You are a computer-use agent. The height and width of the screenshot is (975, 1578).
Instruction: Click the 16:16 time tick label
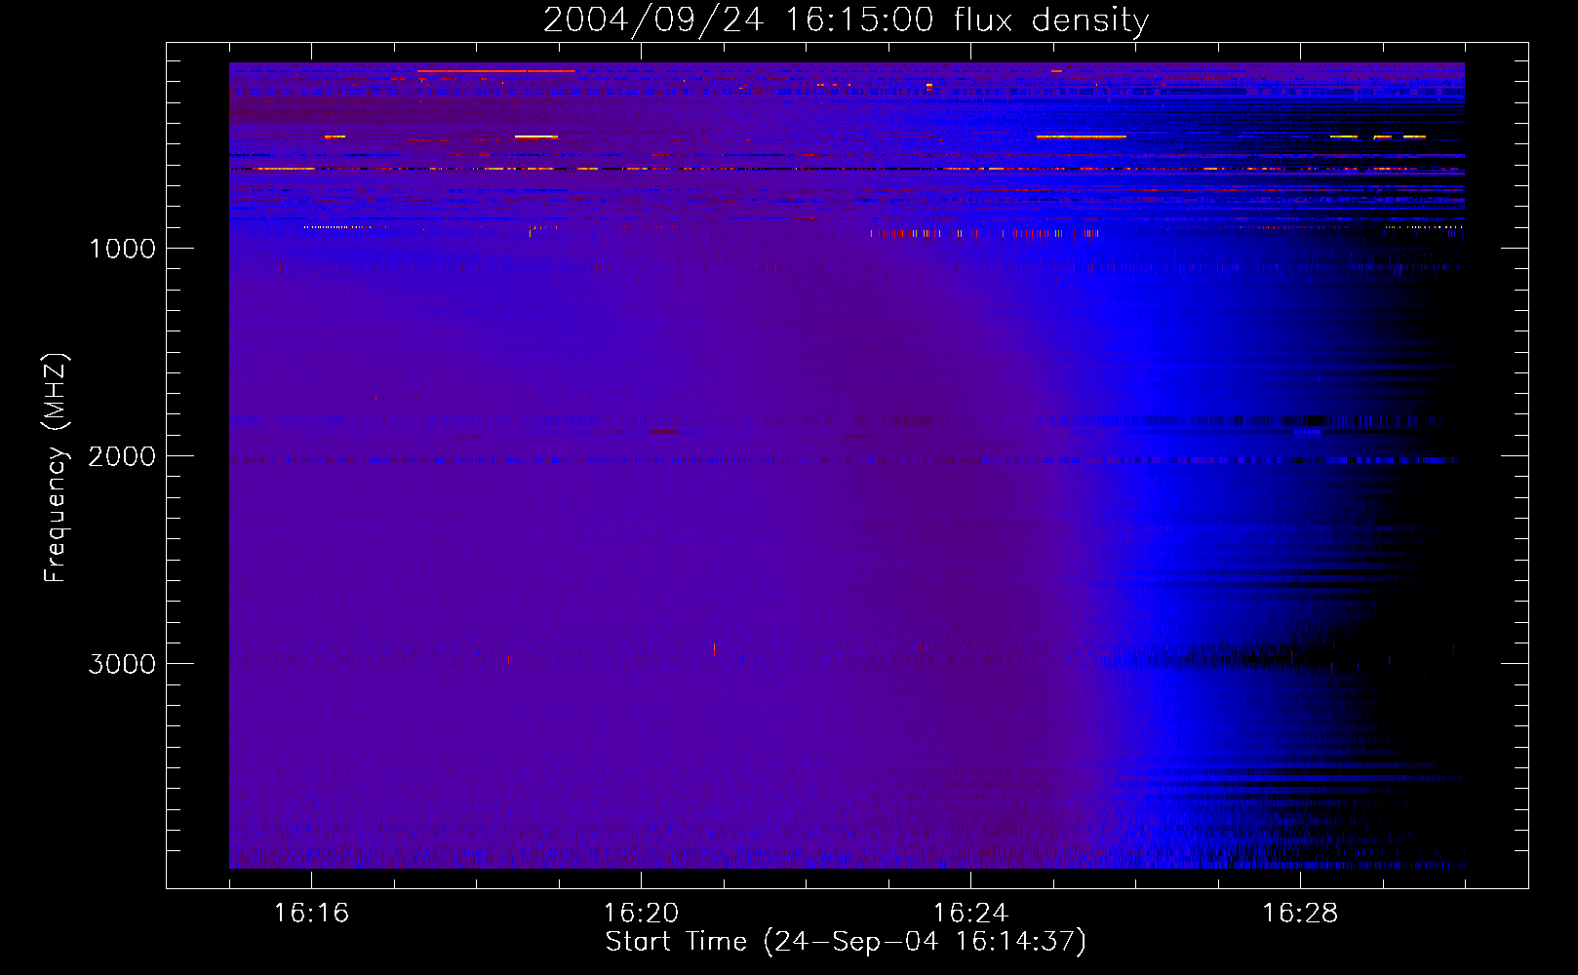coord(311,914)
